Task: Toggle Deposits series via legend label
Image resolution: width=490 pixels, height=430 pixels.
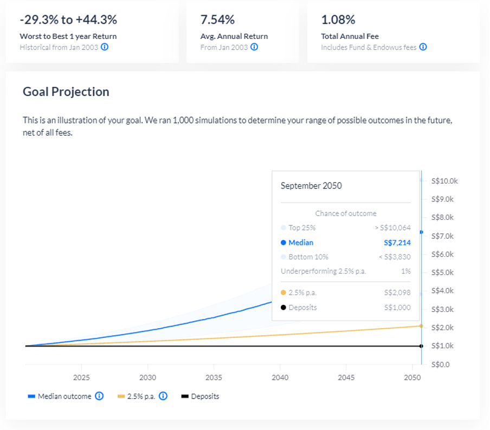Action: coord(205,396)
